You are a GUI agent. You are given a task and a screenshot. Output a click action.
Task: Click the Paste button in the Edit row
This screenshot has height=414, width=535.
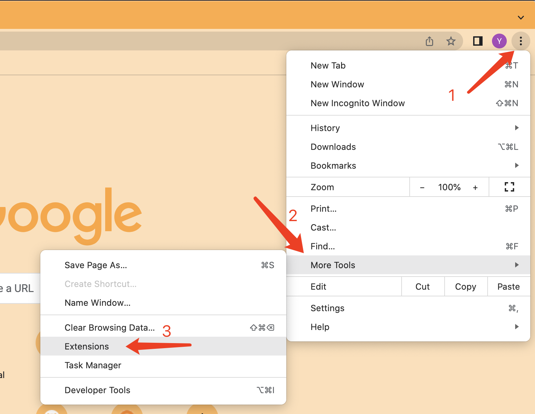(509, 287)
